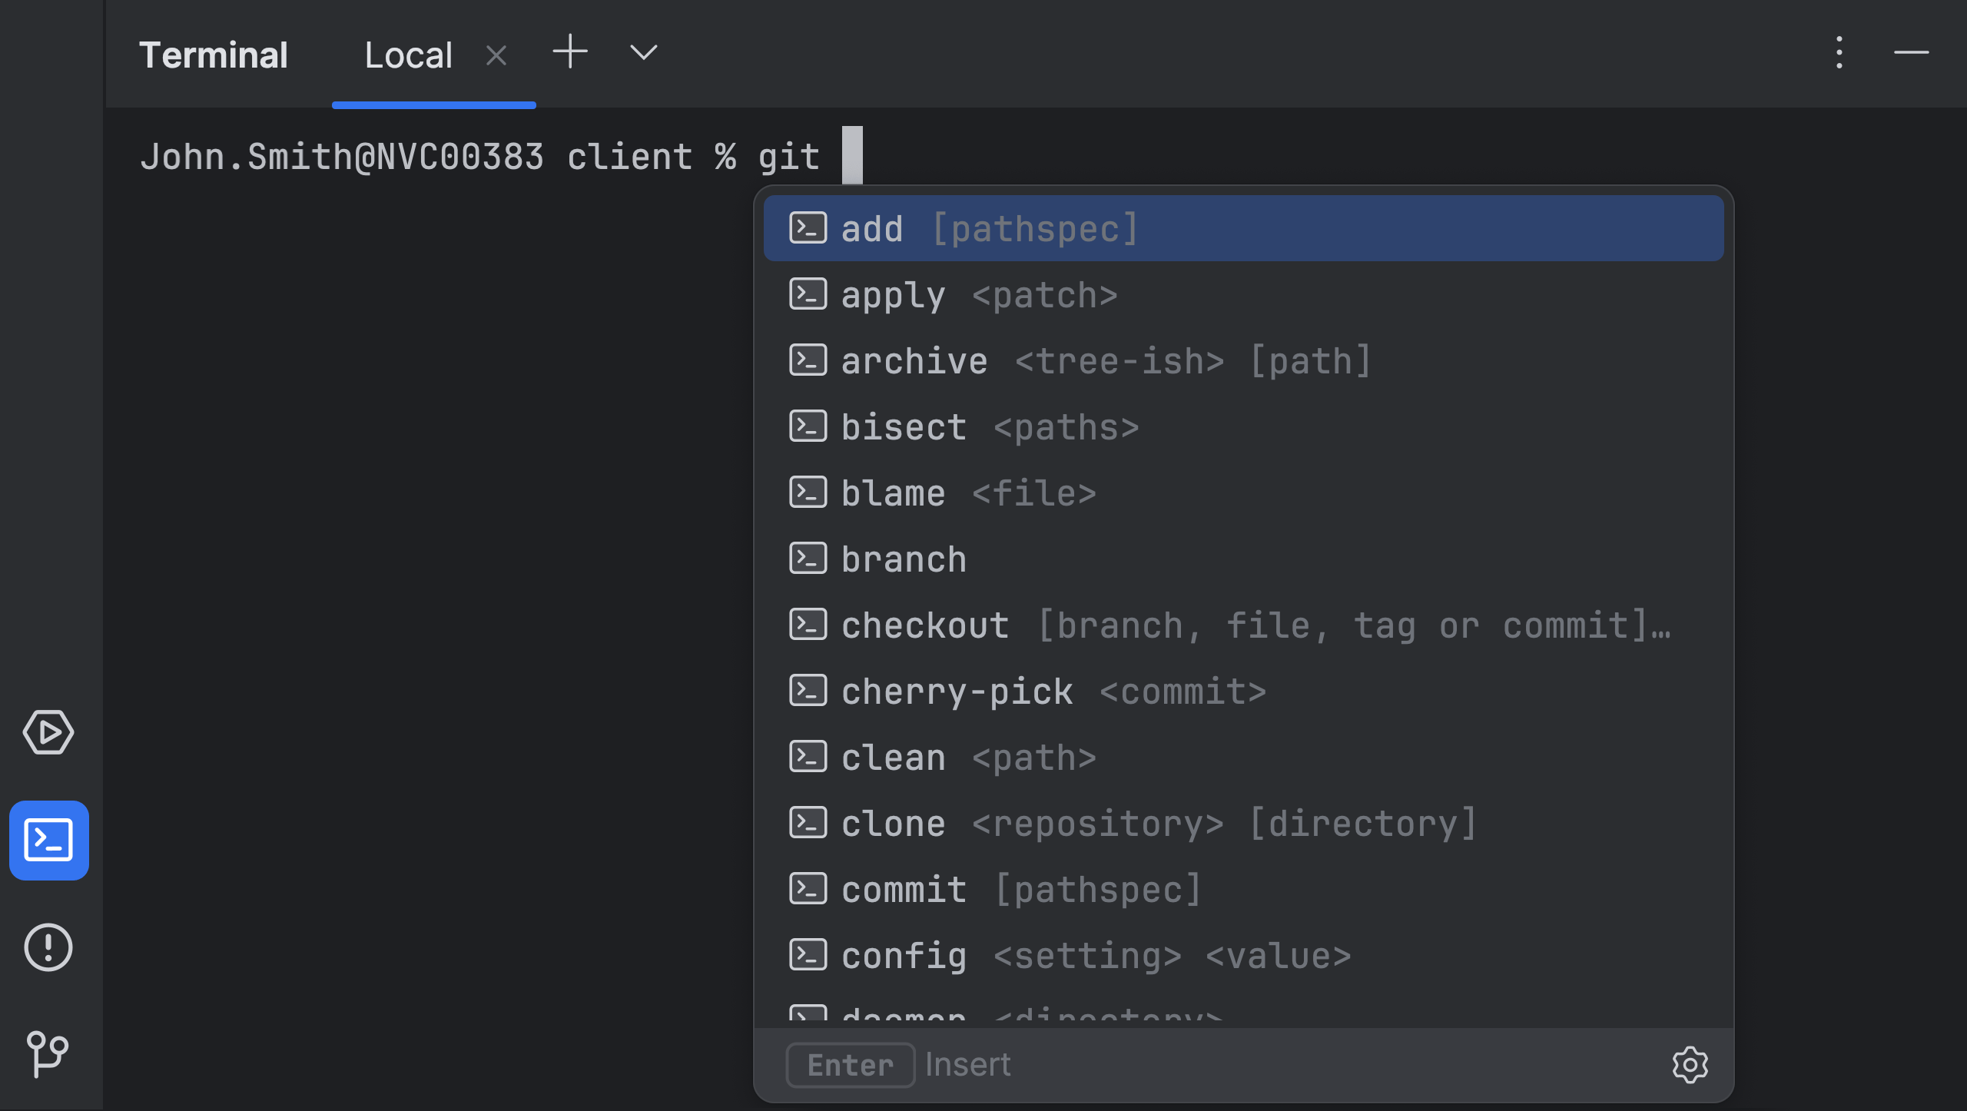Viewport: 1967px width, 1111px height.
Task: Select the branch command suggestion
Action: [904, 559]
